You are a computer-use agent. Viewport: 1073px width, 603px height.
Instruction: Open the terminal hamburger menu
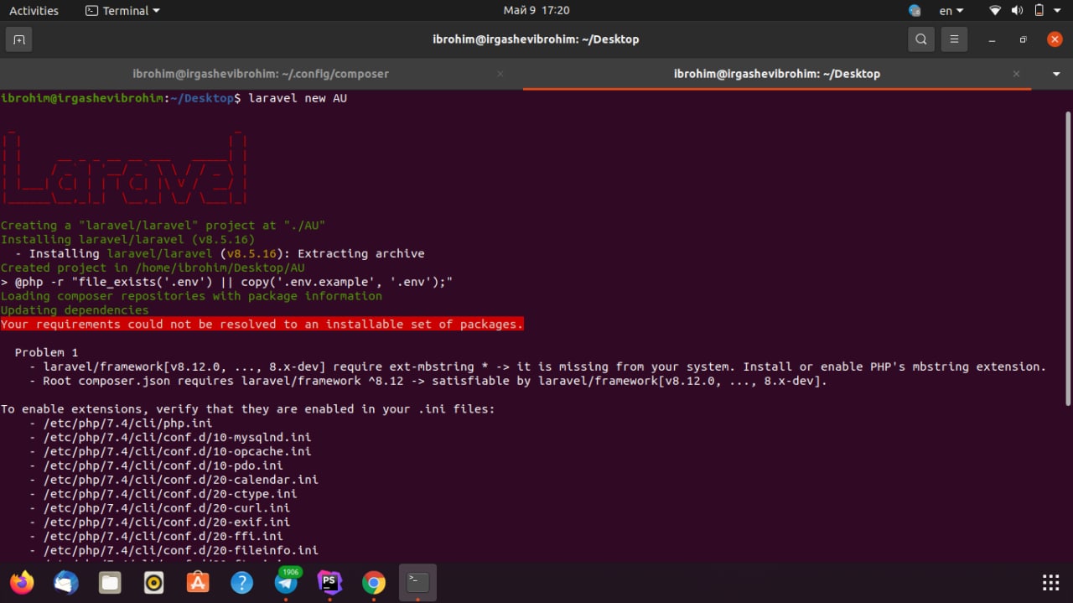(x=953, y=39)
